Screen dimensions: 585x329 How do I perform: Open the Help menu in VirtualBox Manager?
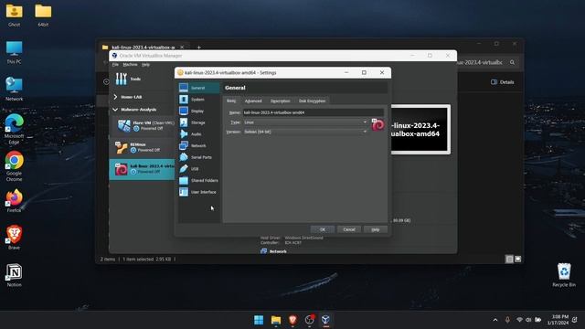(145, 65)
